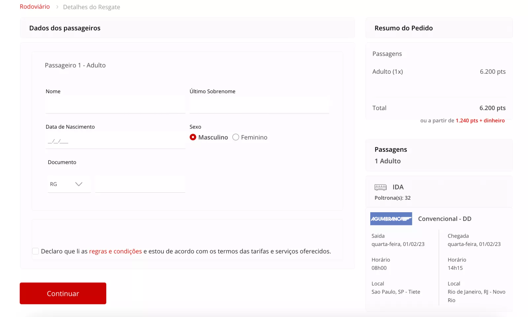Click the breadcrumb chevron separator after Rodoviário

point(57,7)
